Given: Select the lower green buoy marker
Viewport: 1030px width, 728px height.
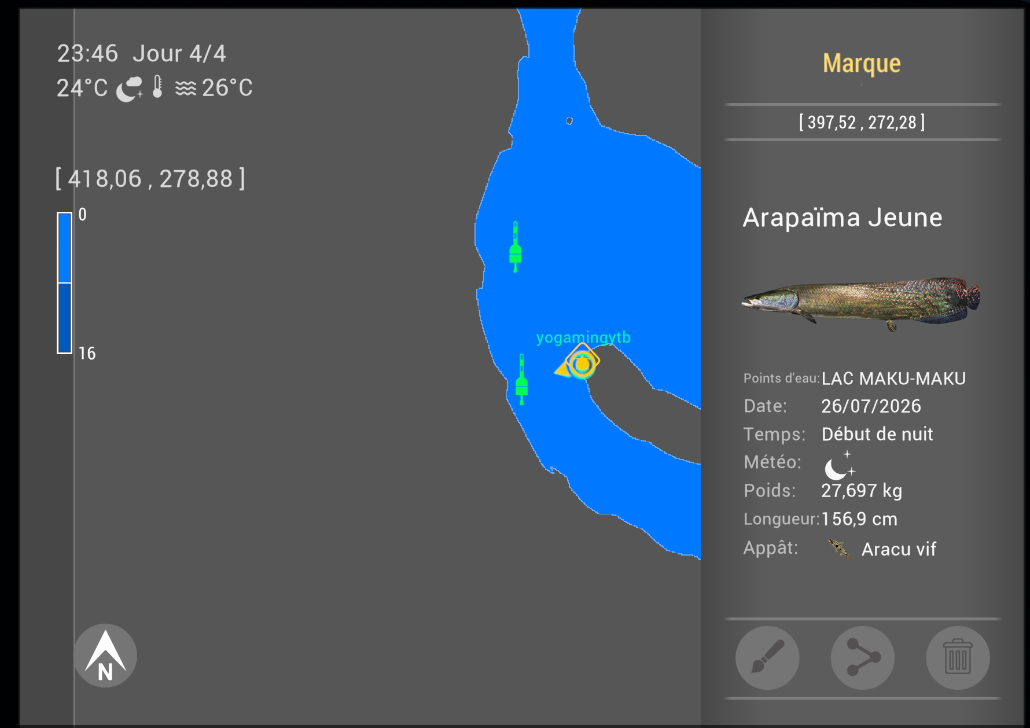Looking at the screenshot, I should coord(521,379).
